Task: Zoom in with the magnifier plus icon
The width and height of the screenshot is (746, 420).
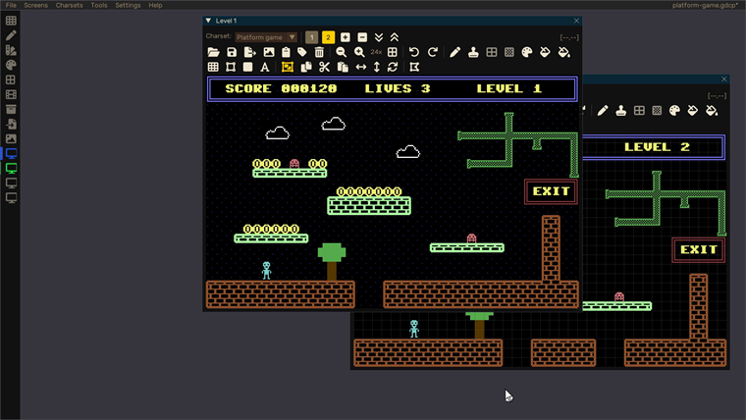Action: [359, 52]
